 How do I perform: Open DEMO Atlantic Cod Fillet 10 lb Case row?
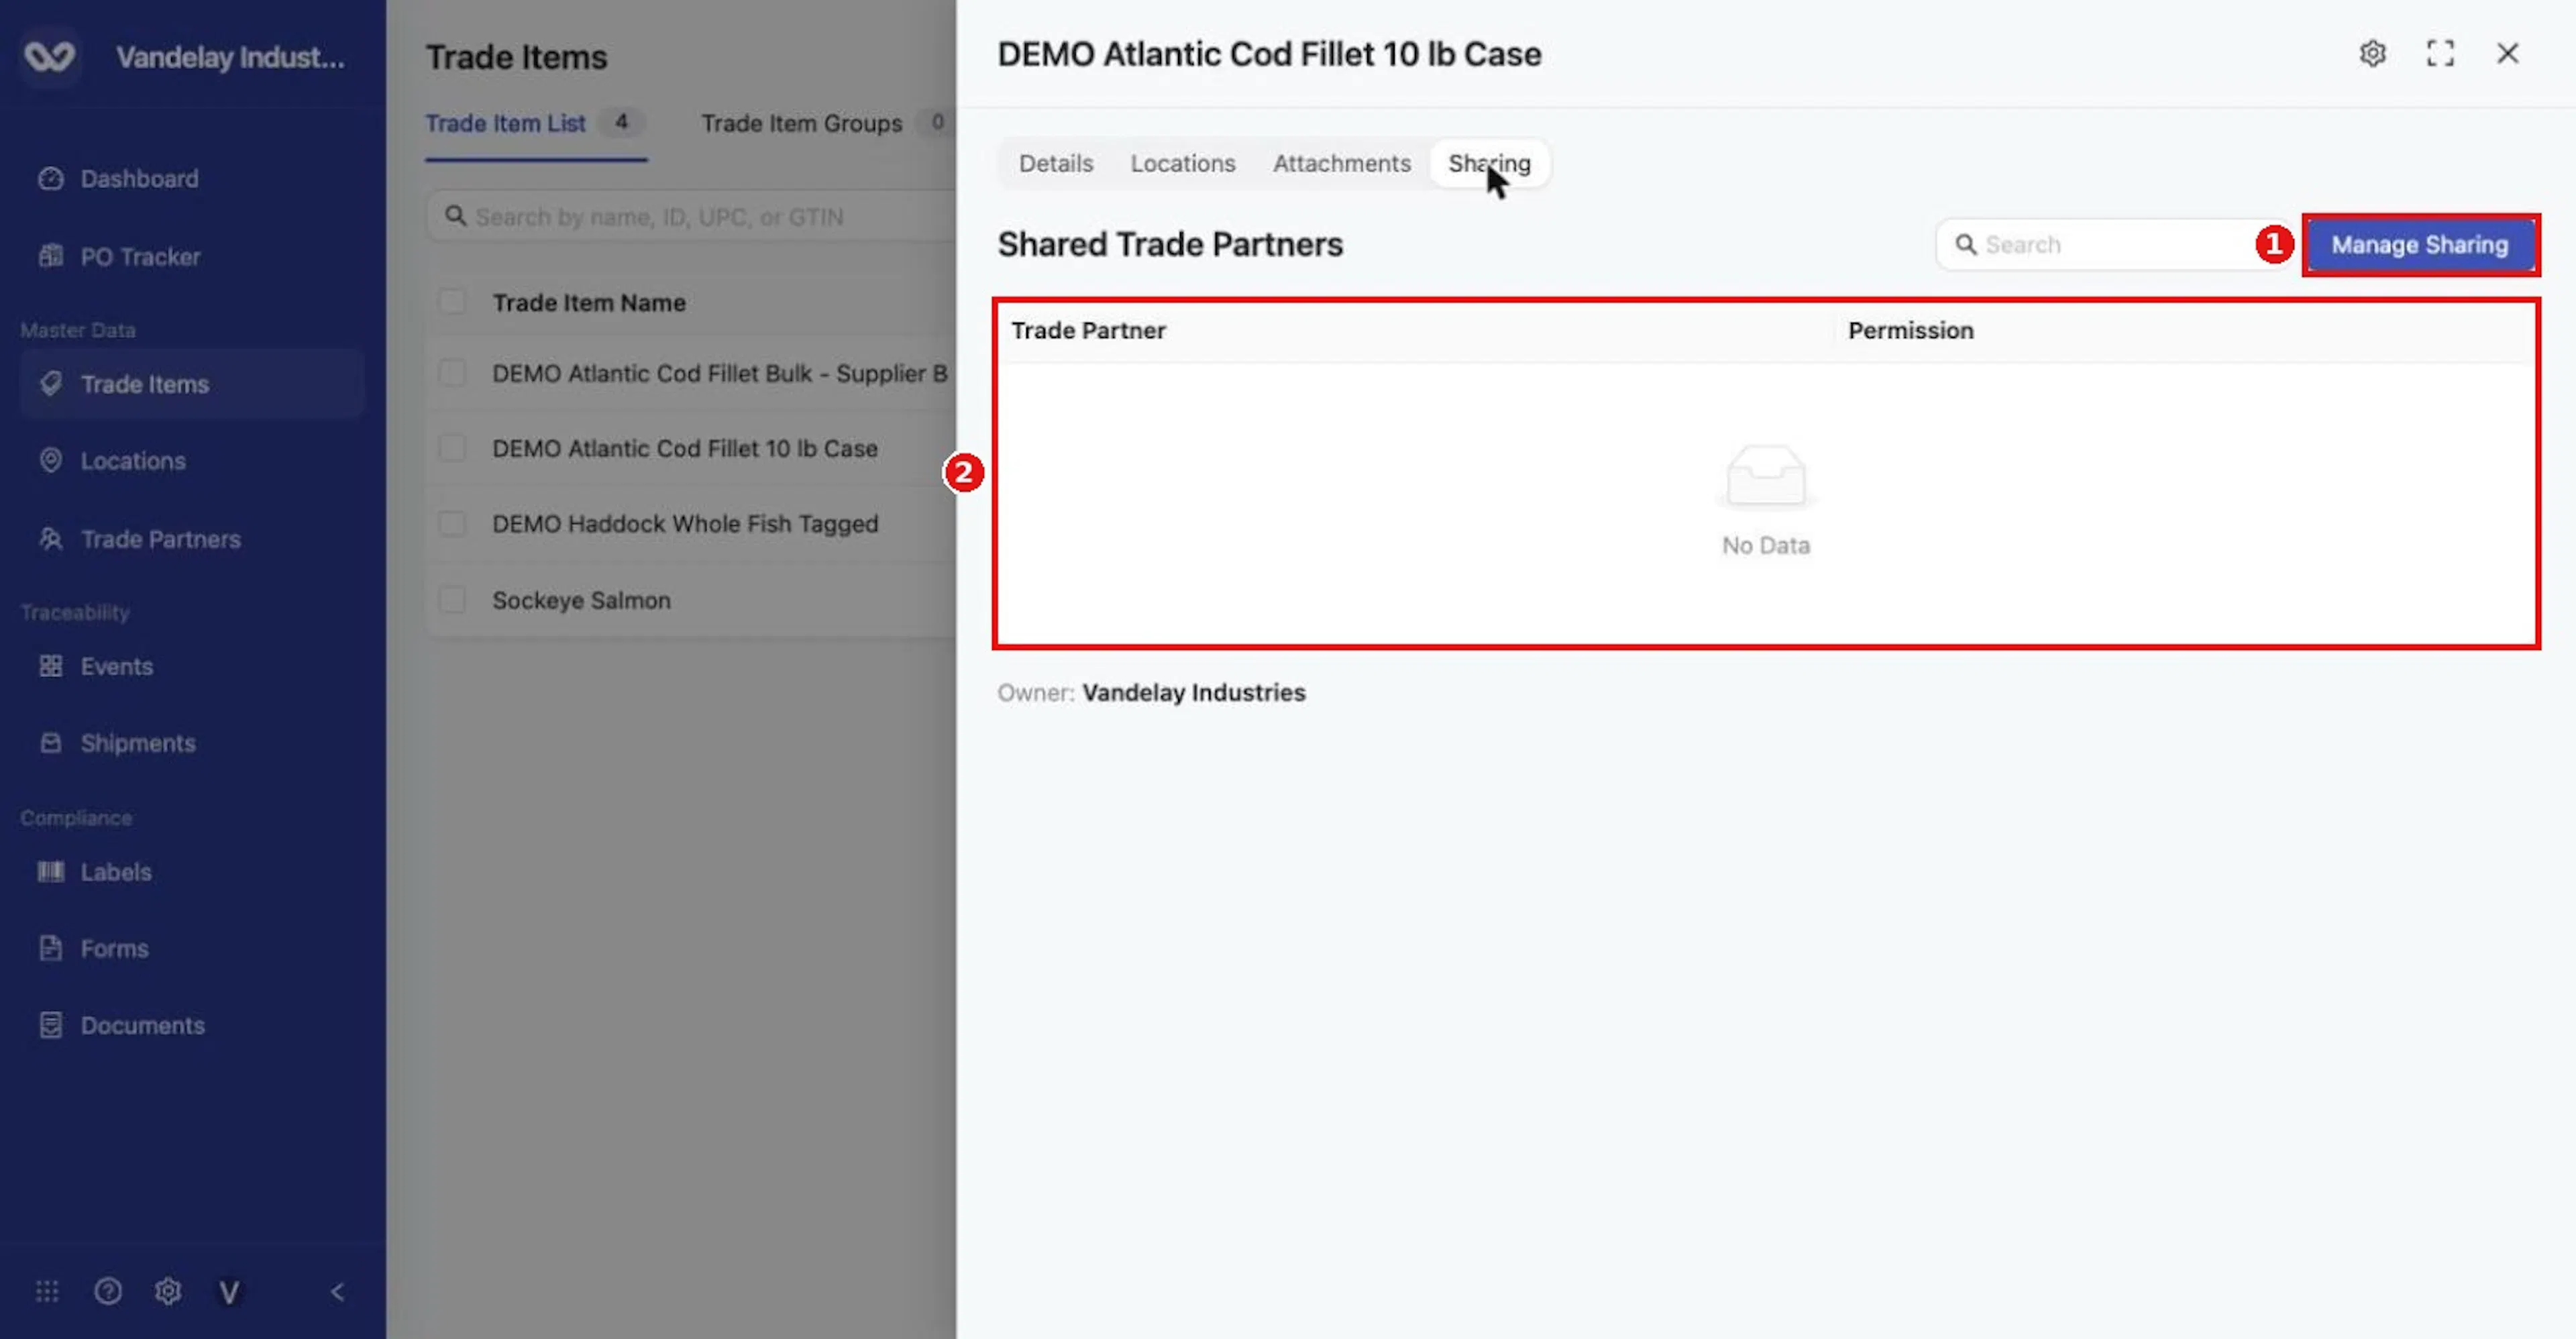click(x=685, y=449)
